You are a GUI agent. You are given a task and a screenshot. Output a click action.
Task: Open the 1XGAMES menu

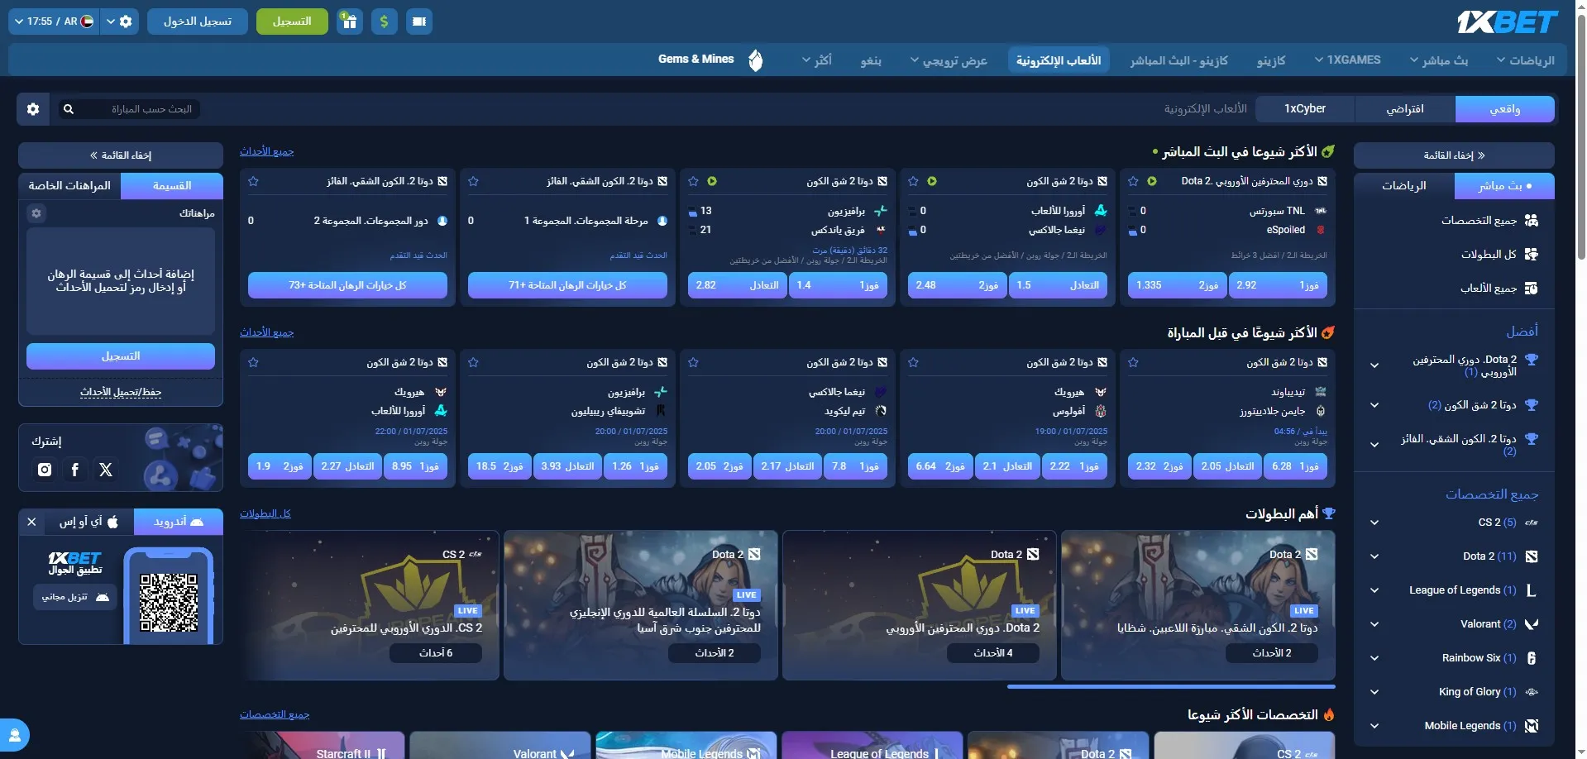[x=1347, y=60]
